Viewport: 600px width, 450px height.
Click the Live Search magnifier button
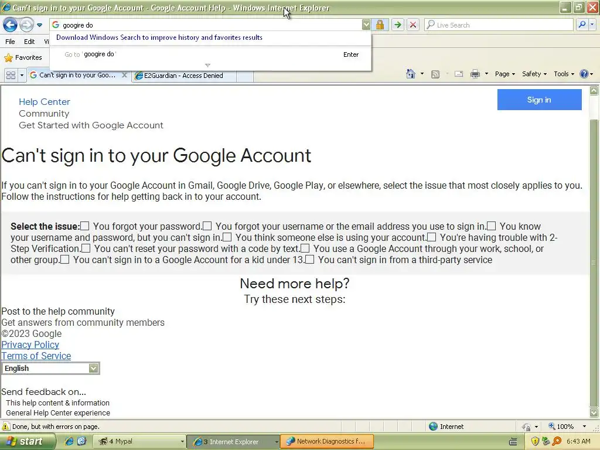click(x=582, y=25)
